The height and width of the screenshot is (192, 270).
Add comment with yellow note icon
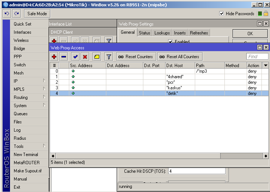[97, 57]
